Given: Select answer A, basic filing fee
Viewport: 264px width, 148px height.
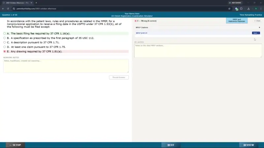Looking at the screenshot, I should pos(5,34).
